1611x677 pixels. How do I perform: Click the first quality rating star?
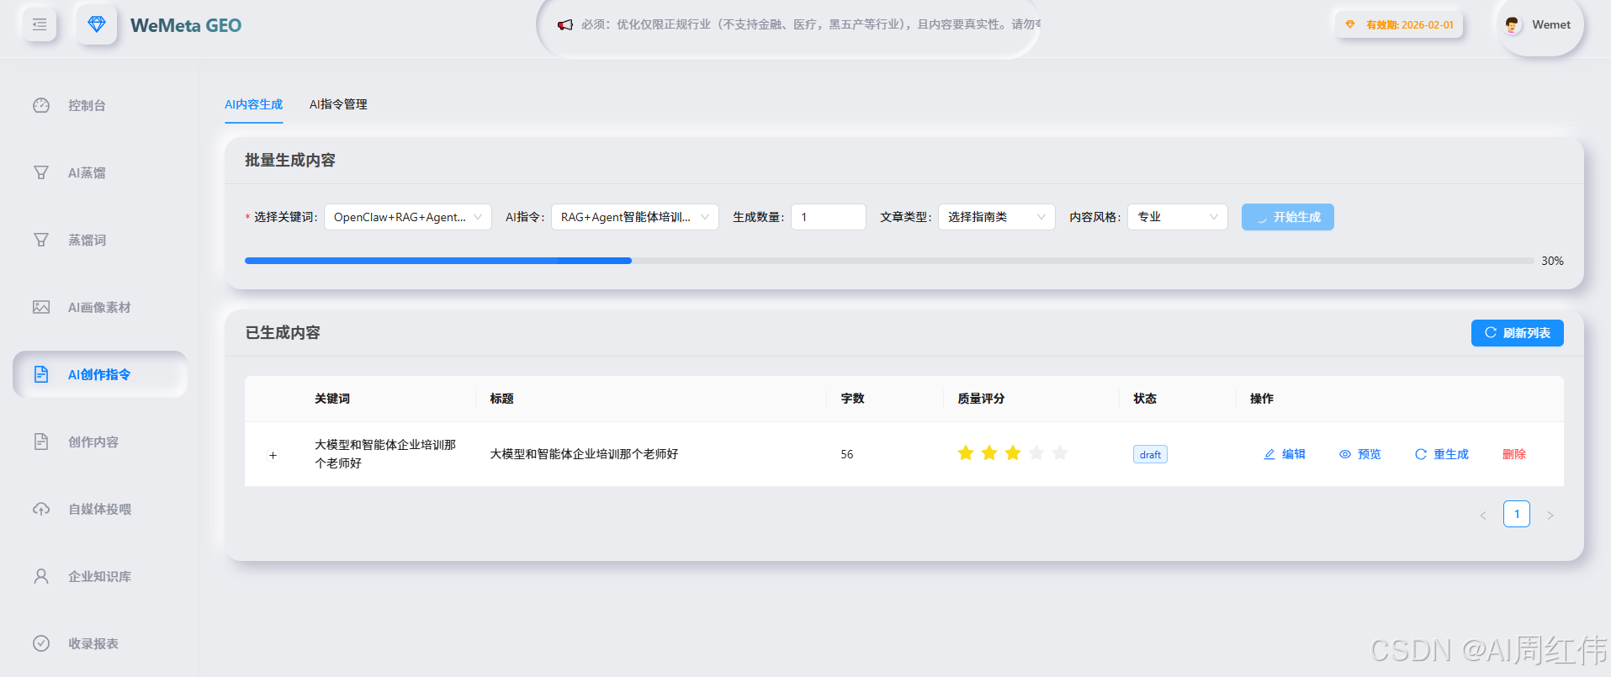coord(966,453)
